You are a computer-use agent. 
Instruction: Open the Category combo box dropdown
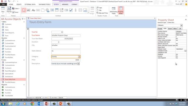pos(79,57)
